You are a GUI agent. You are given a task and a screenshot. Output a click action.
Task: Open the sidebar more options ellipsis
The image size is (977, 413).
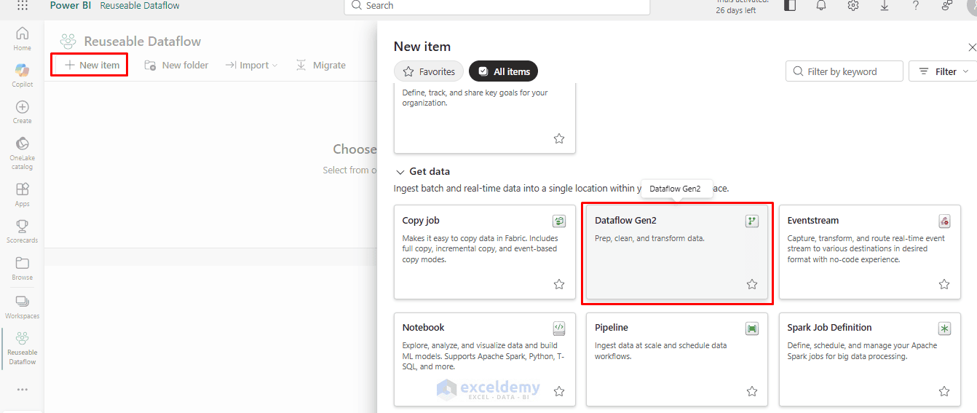(23, 390)
